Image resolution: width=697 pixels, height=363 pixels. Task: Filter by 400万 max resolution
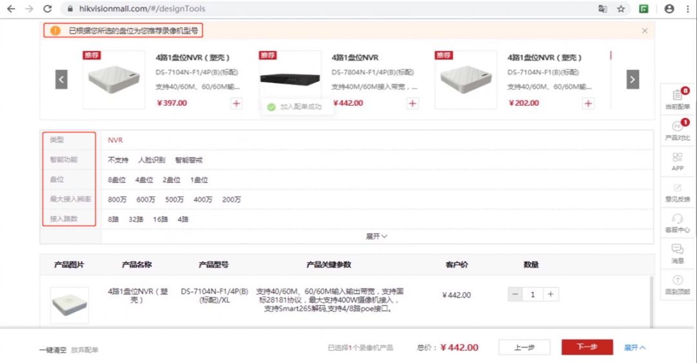pyautogui.click(x=203, y=199)
